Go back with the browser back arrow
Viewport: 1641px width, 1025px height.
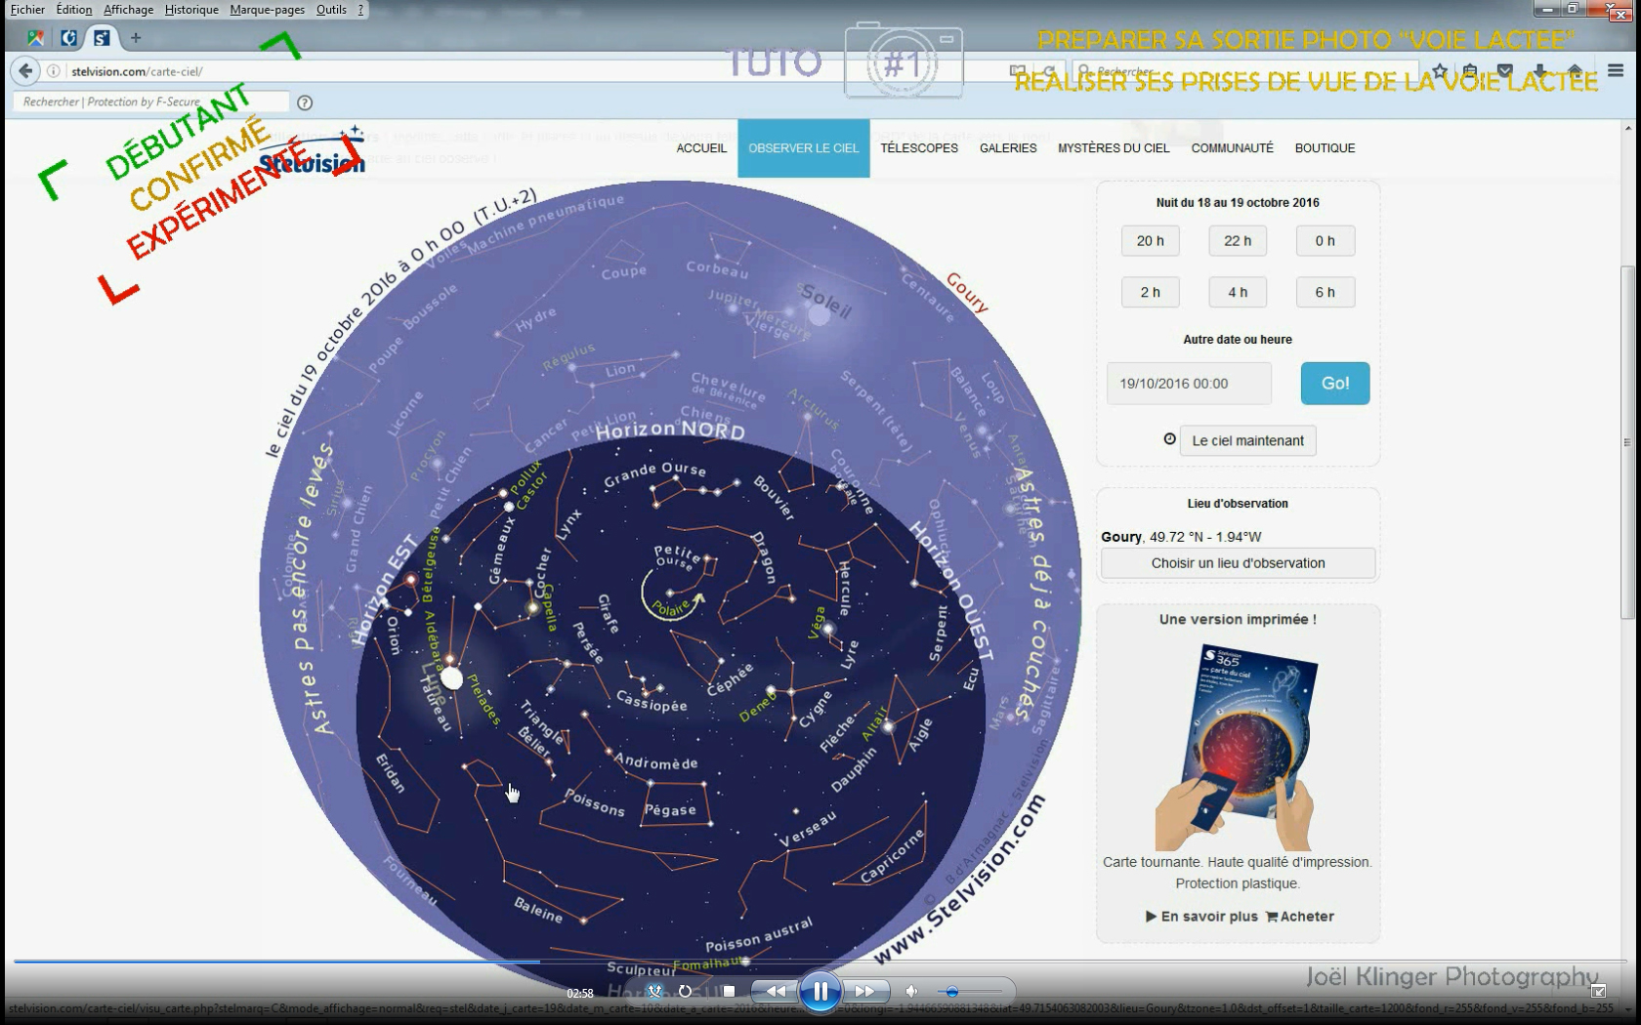26,70
